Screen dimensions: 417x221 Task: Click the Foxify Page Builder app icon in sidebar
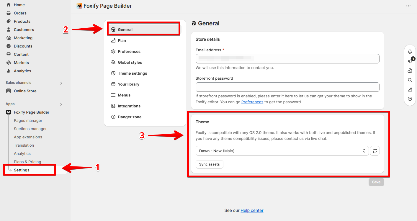9,112
